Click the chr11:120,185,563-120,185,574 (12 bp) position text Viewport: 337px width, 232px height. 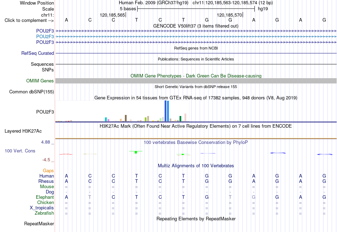coord(233,3)
